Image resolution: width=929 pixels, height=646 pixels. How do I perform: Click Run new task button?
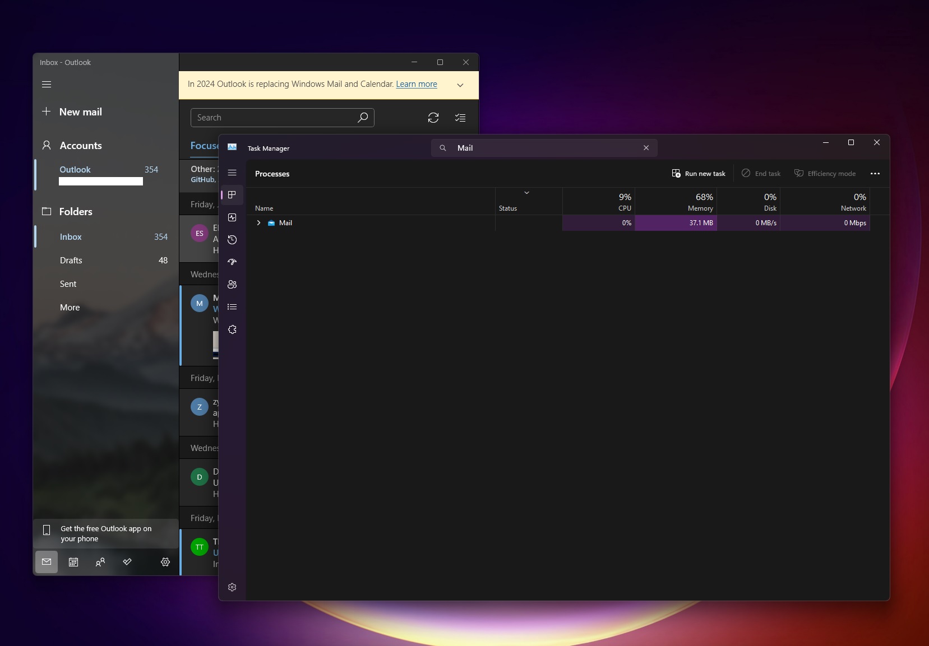[699, 174]
